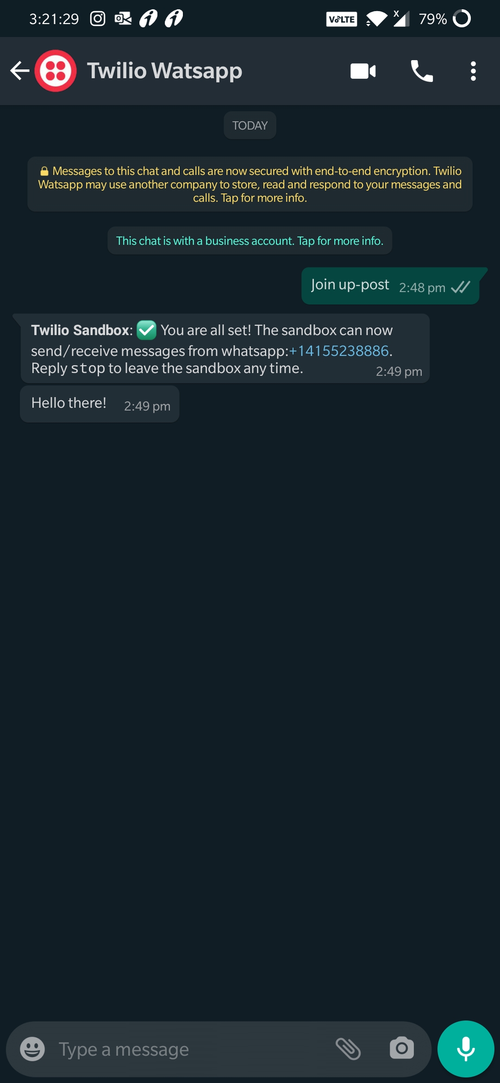The width and height of the screenshot is (500, 1083).
Task: Tap the double checkmark on Join up-post
Action: pos(460,287)
